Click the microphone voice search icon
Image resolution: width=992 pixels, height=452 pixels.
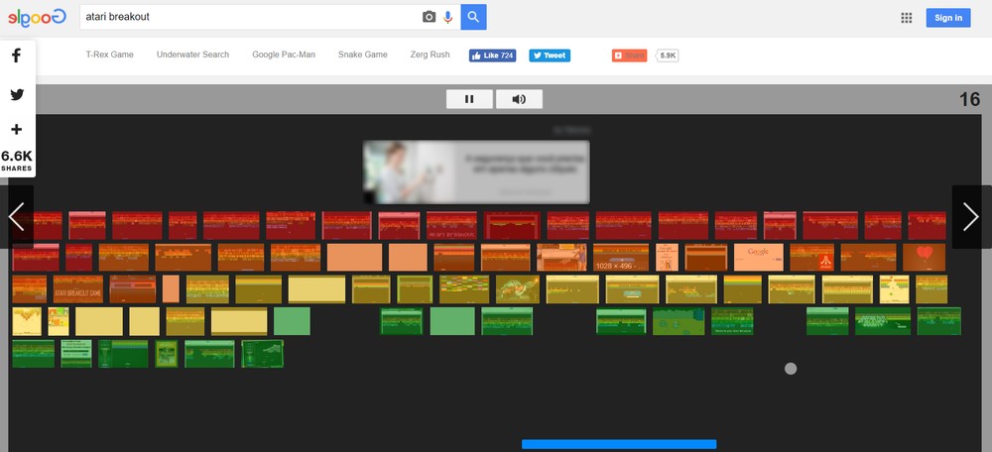(x=447, y=17)
